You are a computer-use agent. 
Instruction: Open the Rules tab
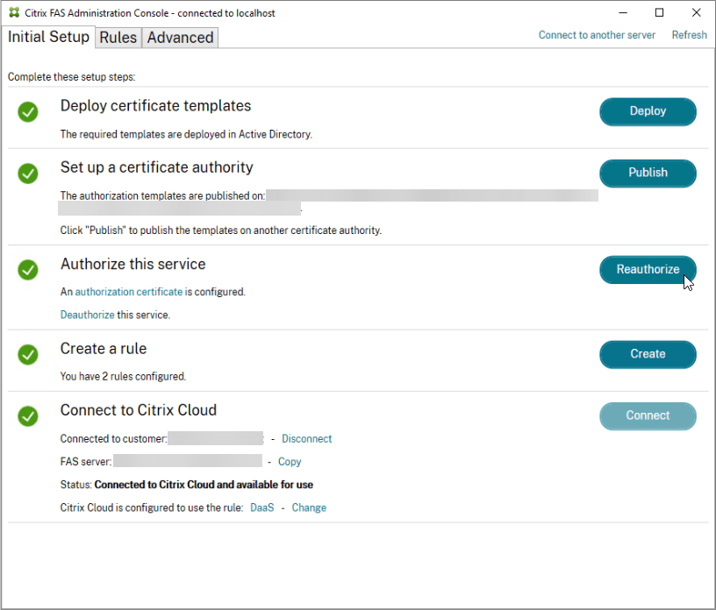118,38
